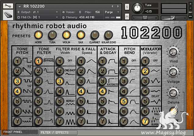
Task: Select Tone Filter button 2
Action: [38, 71]
